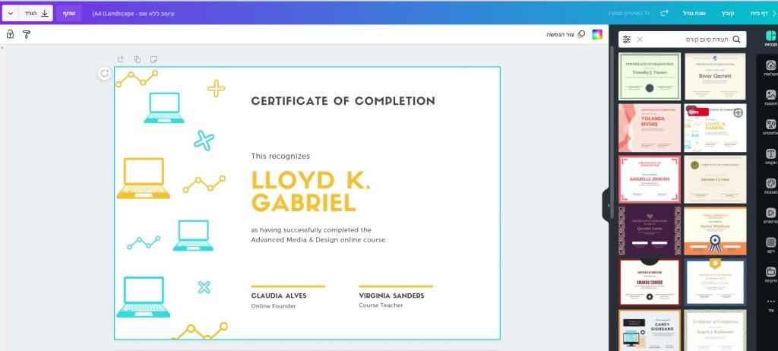Image resolution: width=778 pixels, height=351 pixels.
Task: Open search filters next to the search box
Action: 627,39
